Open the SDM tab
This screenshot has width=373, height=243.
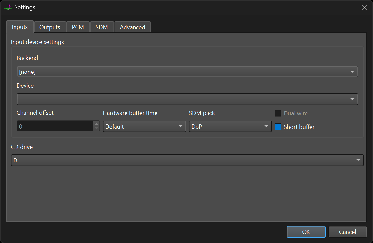[x=102, y=27]
